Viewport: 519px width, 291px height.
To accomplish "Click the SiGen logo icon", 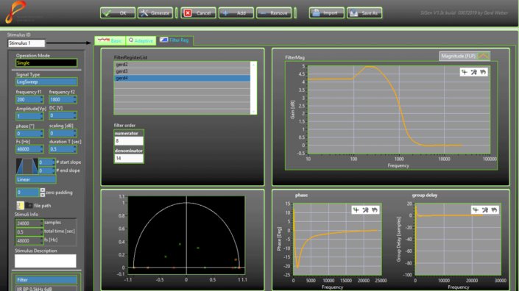I will 15,12.
